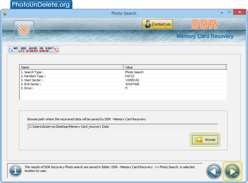Click the recovery save path input field
This screenshot has height=183, width=248.
pos(123,127)
